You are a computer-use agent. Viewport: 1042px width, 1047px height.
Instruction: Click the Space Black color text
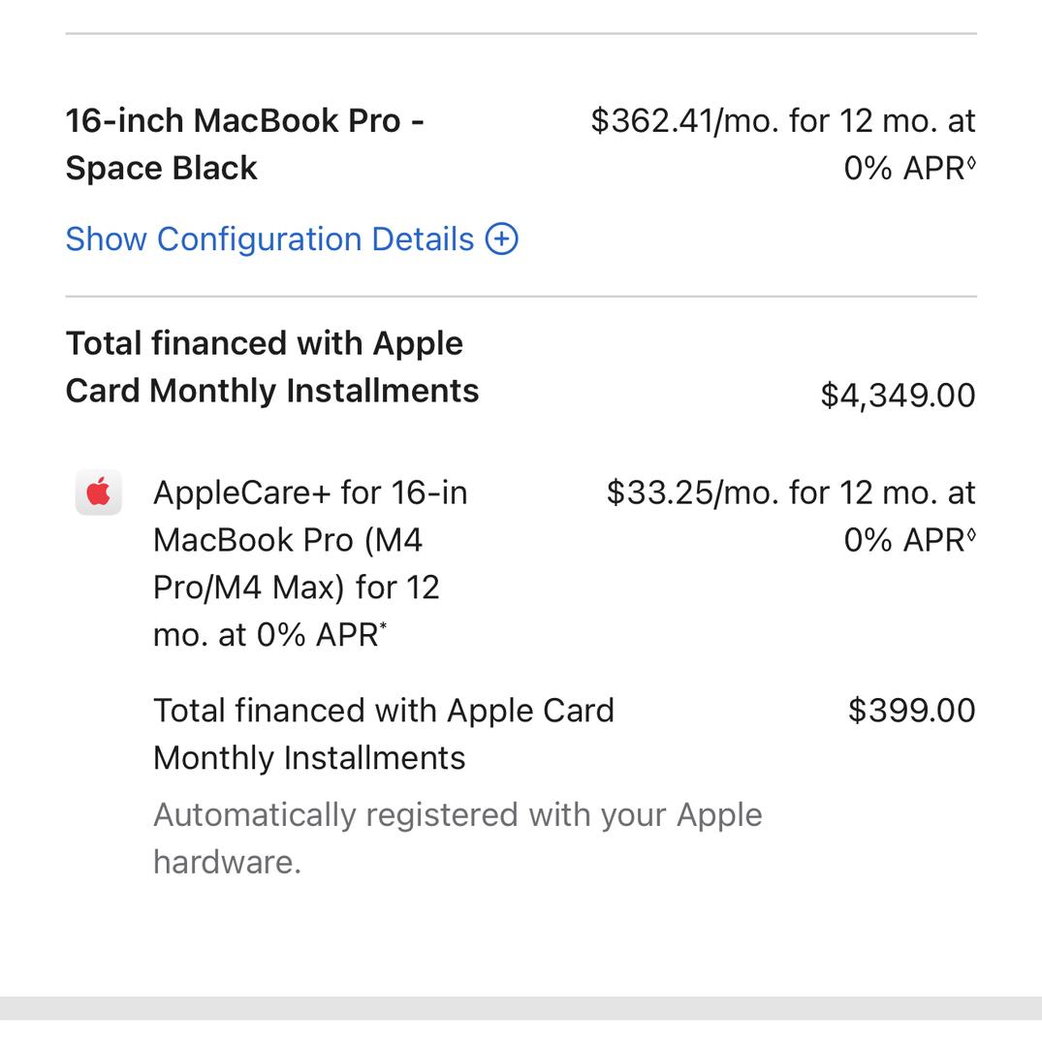161,169
